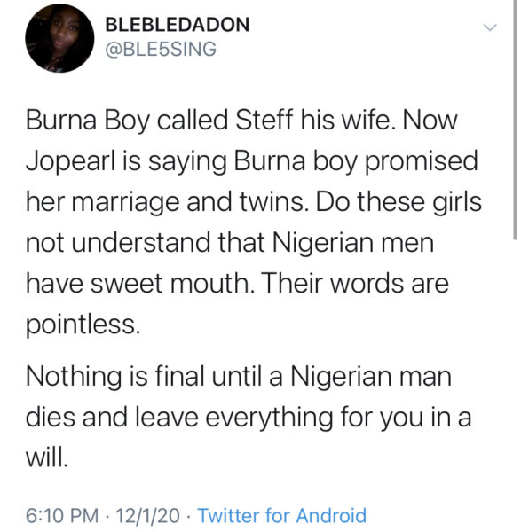Click the name 'Steff' in the tweet text

tap(264, 121)
